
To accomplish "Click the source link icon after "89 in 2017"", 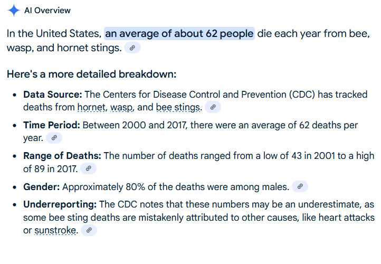I will point(88,169).
